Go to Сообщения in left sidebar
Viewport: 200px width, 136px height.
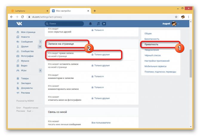(27, 42)
